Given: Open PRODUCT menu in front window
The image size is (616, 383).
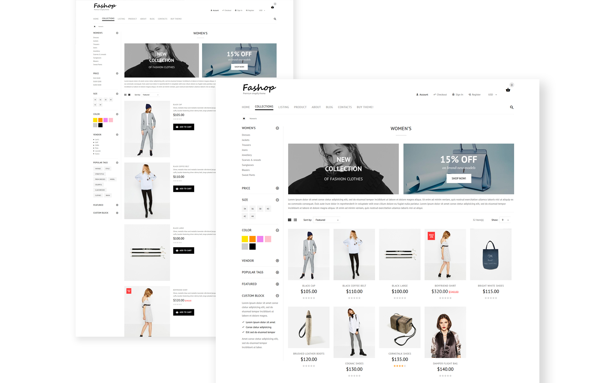Looking at the screenshot, I should coord(300,107).
